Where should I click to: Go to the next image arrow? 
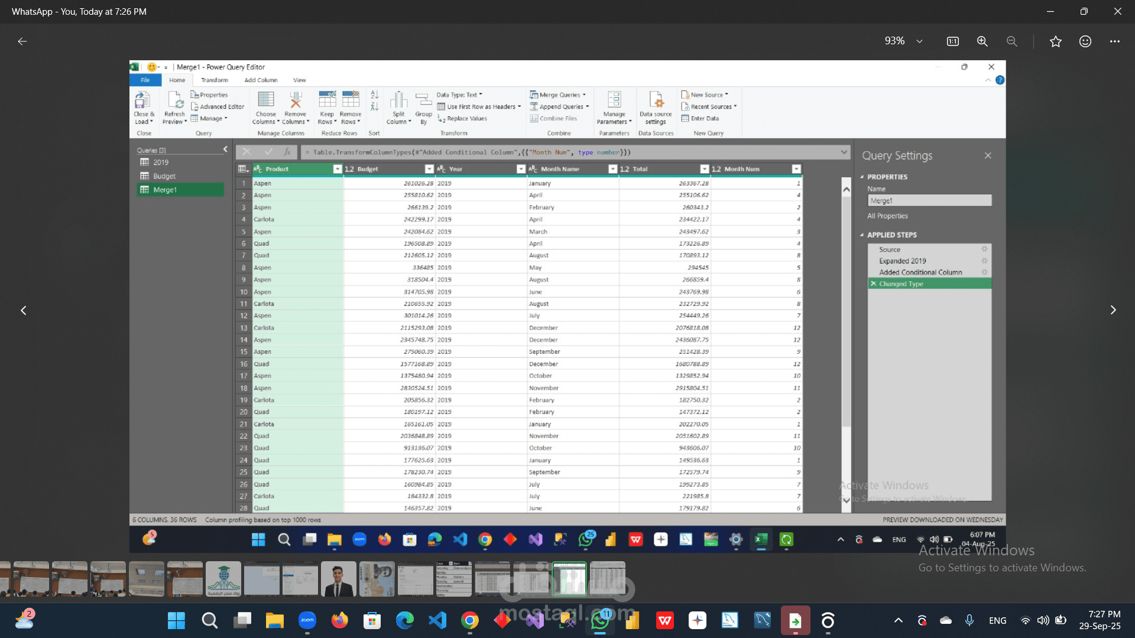(x=1113, y=310)
